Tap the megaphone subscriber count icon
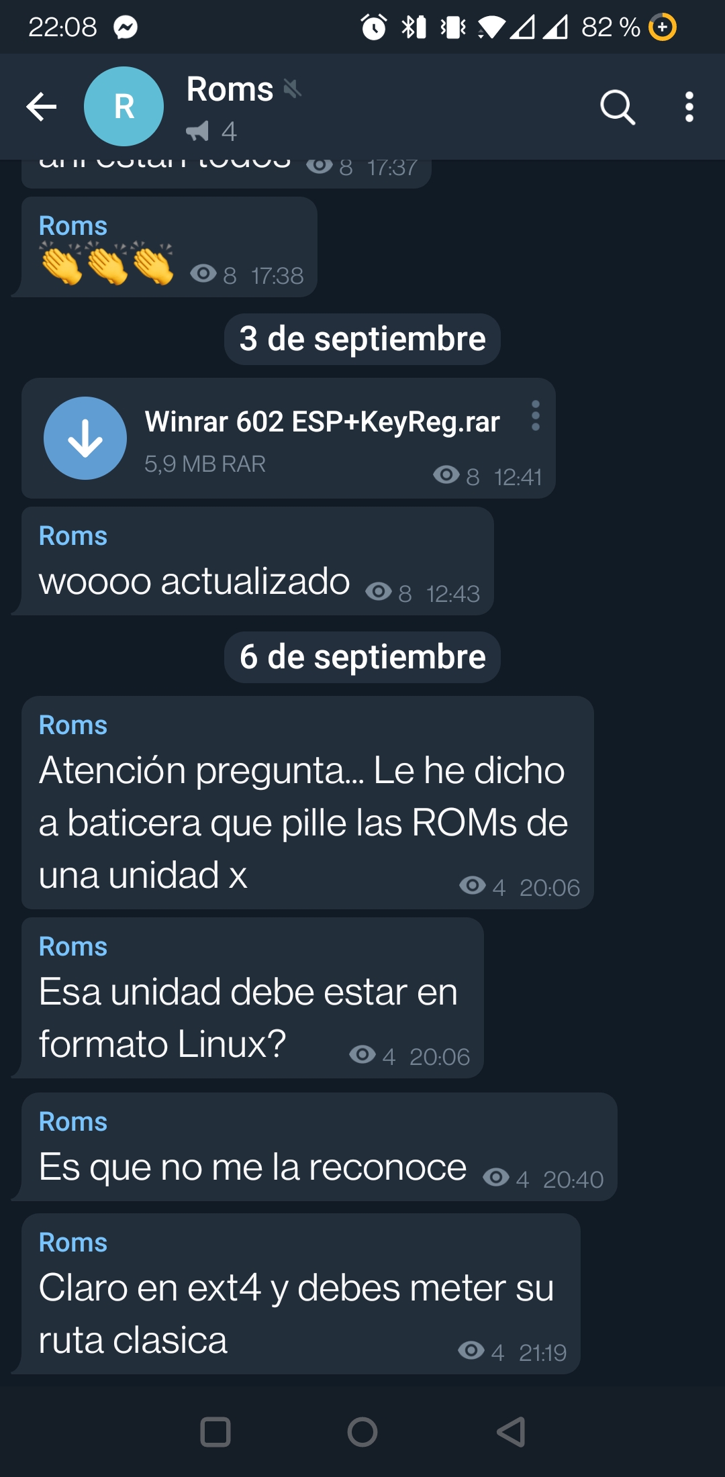Image resolution: width=725 pixels, height=1477 pixels. (197, 131)
